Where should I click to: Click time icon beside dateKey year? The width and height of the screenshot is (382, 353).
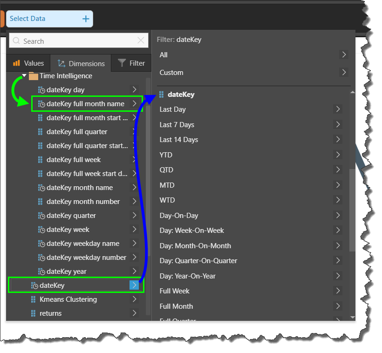click(x=41, y=272)
